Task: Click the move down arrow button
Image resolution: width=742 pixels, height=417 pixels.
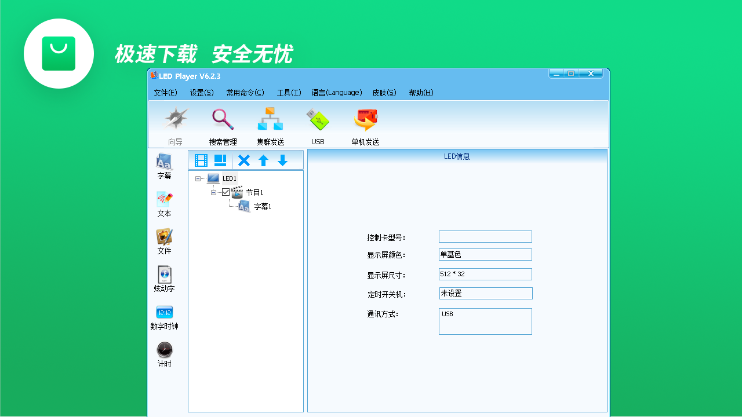Action: click(x=282, y=160)
